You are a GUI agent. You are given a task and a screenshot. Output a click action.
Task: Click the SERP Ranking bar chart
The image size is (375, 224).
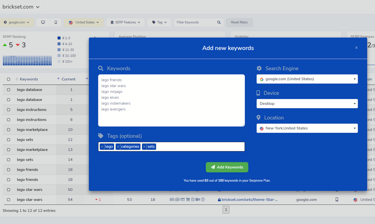point(27,60)
